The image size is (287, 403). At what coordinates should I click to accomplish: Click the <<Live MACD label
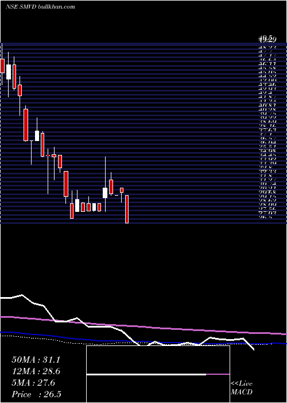click(x=242, y=388)
